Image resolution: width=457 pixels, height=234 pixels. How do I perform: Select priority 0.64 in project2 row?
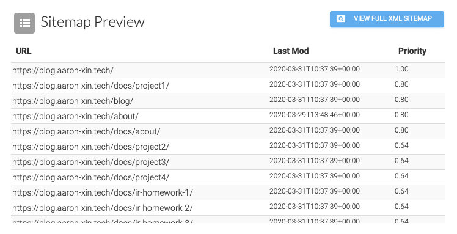tap(401, 145)
